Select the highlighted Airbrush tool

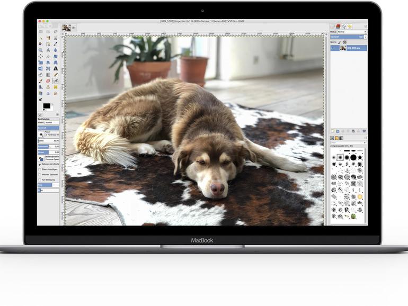[x=56, y=81]
